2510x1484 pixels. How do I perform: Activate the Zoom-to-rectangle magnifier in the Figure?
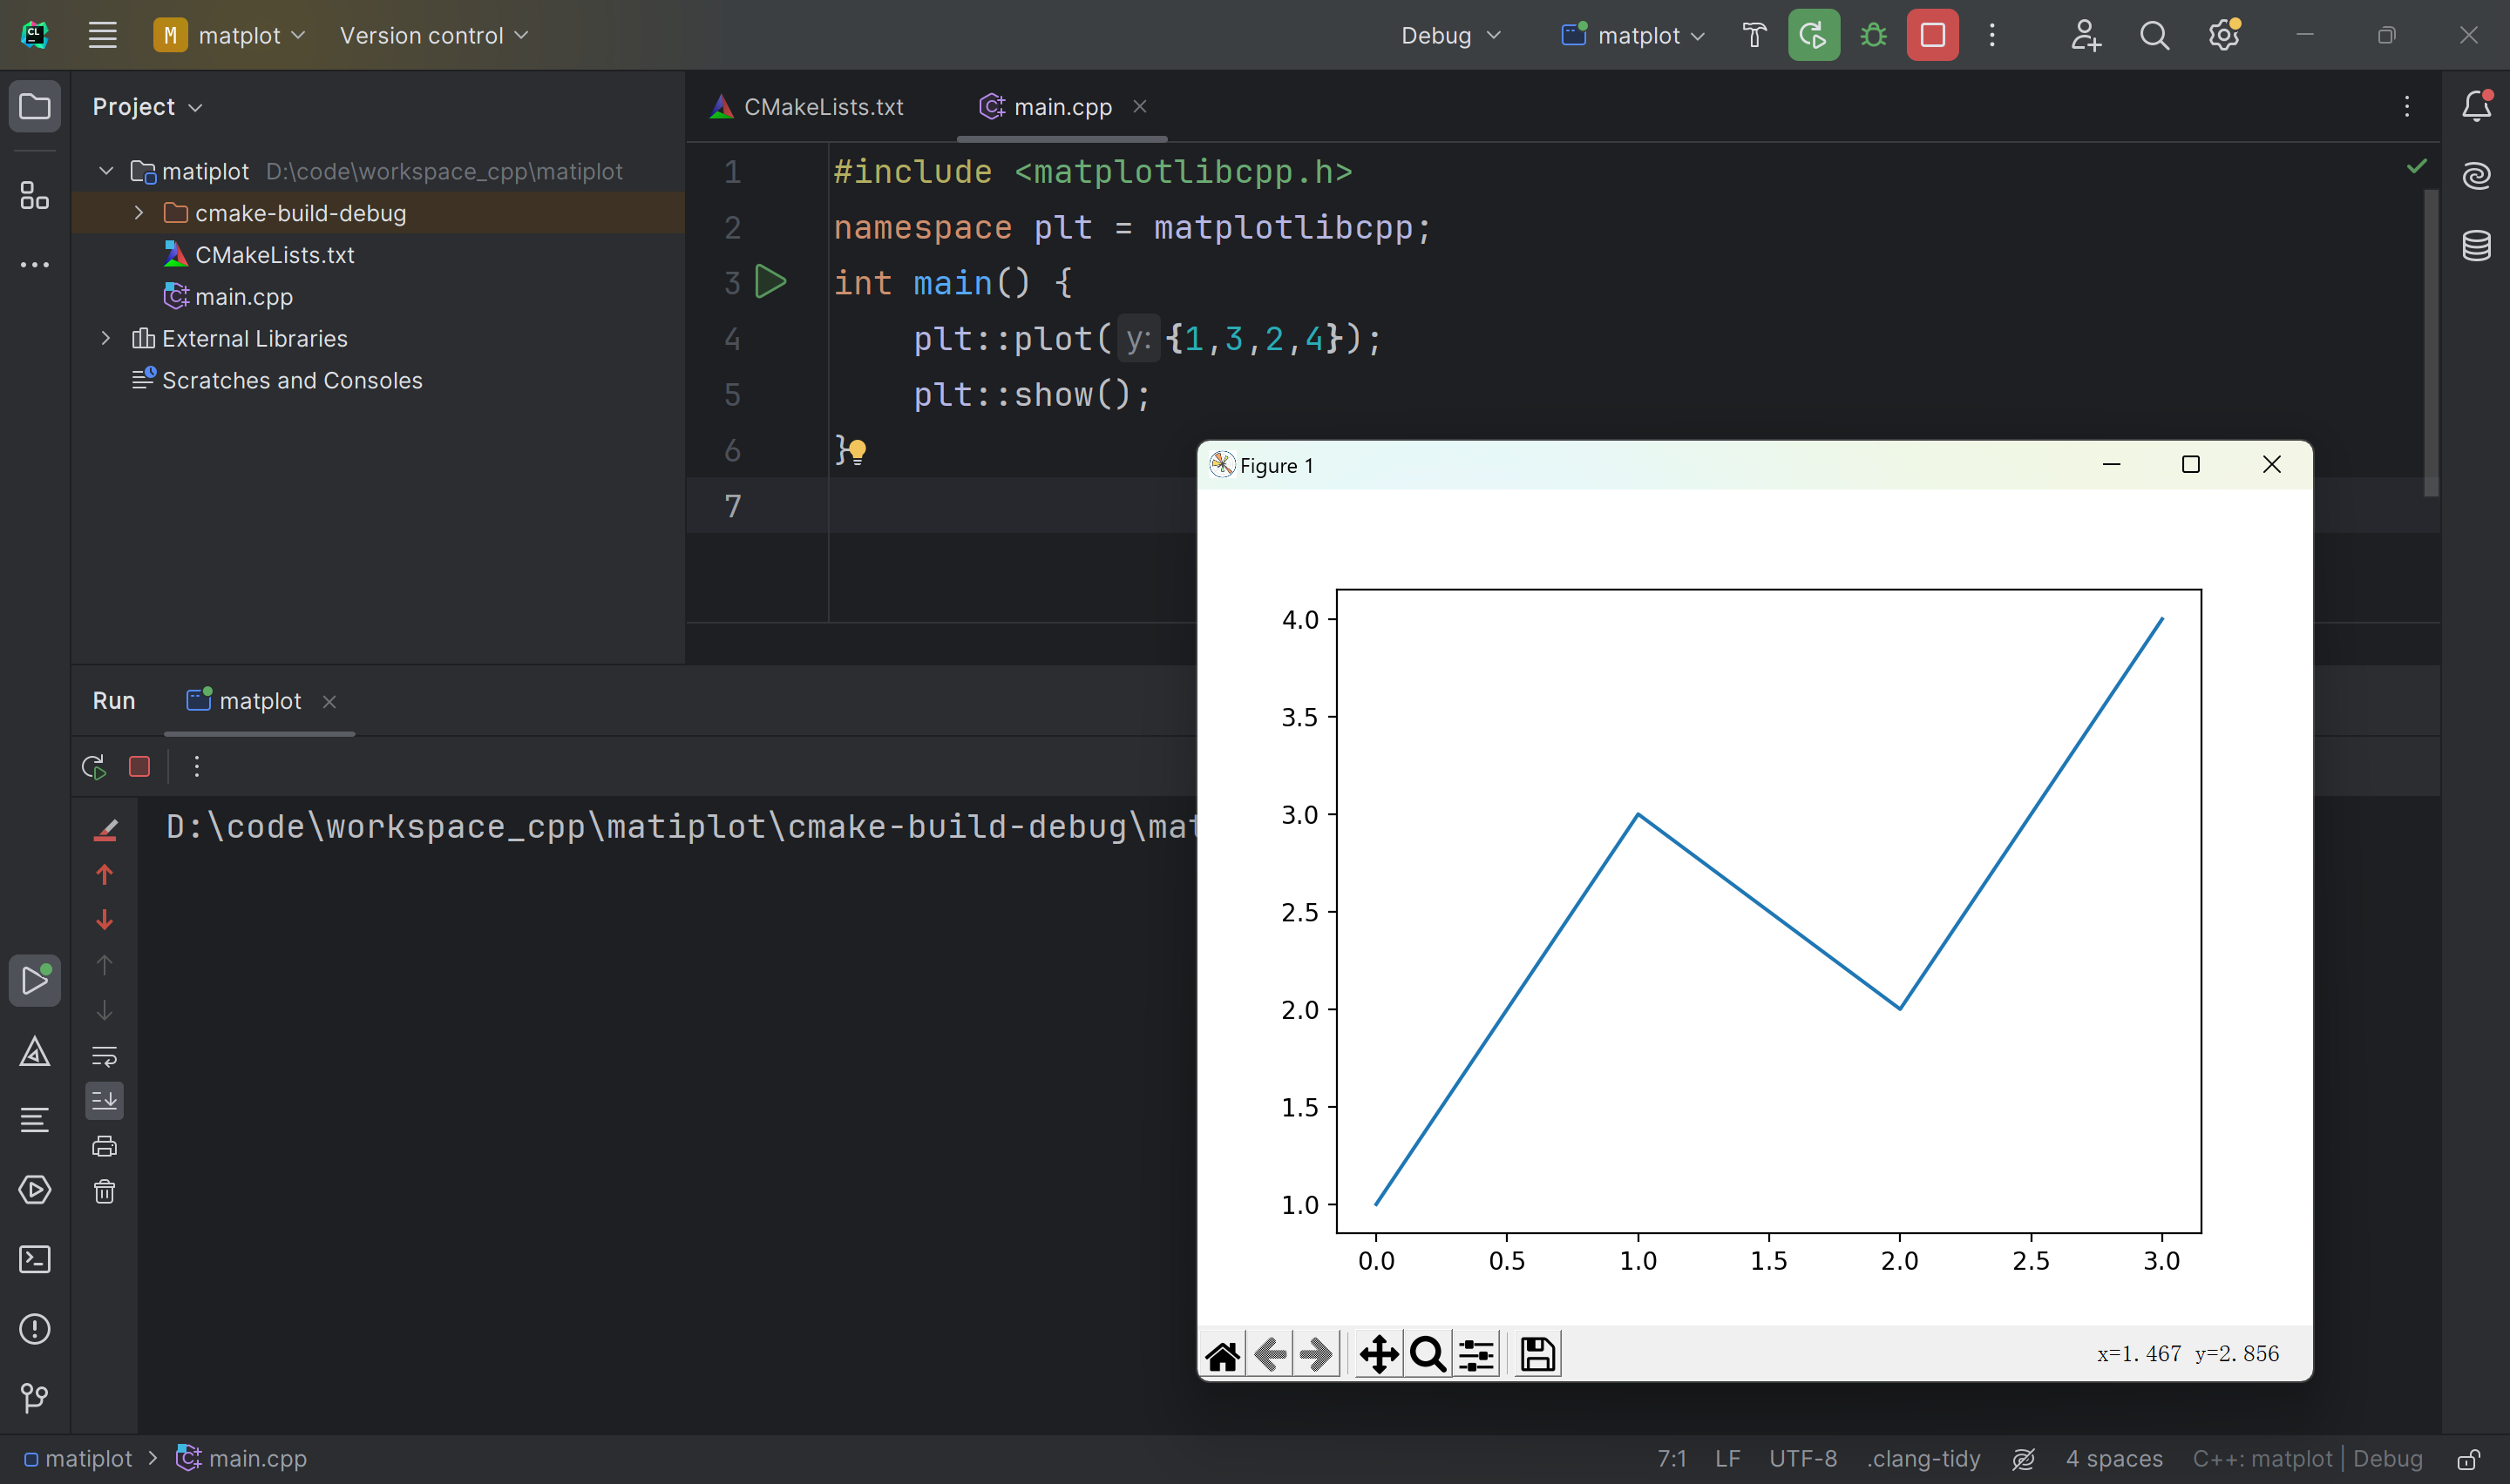pyautogui.click(x=1428, y=1355)
